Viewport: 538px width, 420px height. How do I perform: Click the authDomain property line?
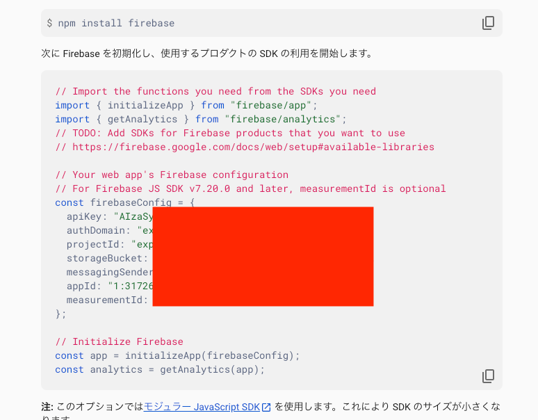98,230
